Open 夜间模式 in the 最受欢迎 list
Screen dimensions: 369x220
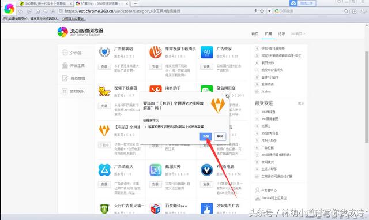click(268, 162)
